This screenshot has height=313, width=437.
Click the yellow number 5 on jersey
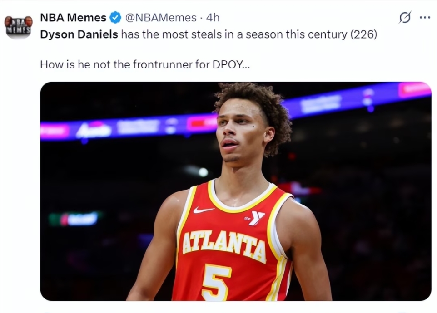(216, 282)
